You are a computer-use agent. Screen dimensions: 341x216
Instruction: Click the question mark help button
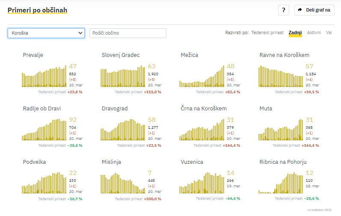click(x=283, y=10)
